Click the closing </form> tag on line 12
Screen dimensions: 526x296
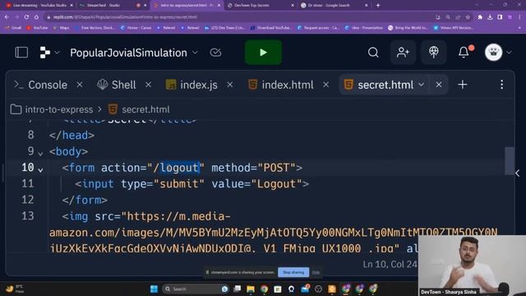(x=85, y=200)
